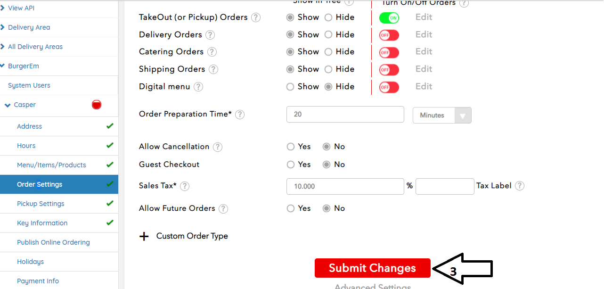Go to Publish Online Ordering page

[x=53, y=242]
